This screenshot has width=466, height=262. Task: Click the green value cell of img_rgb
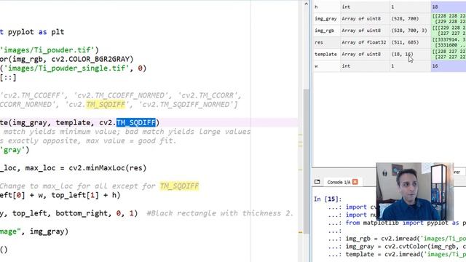pos(449,31)
